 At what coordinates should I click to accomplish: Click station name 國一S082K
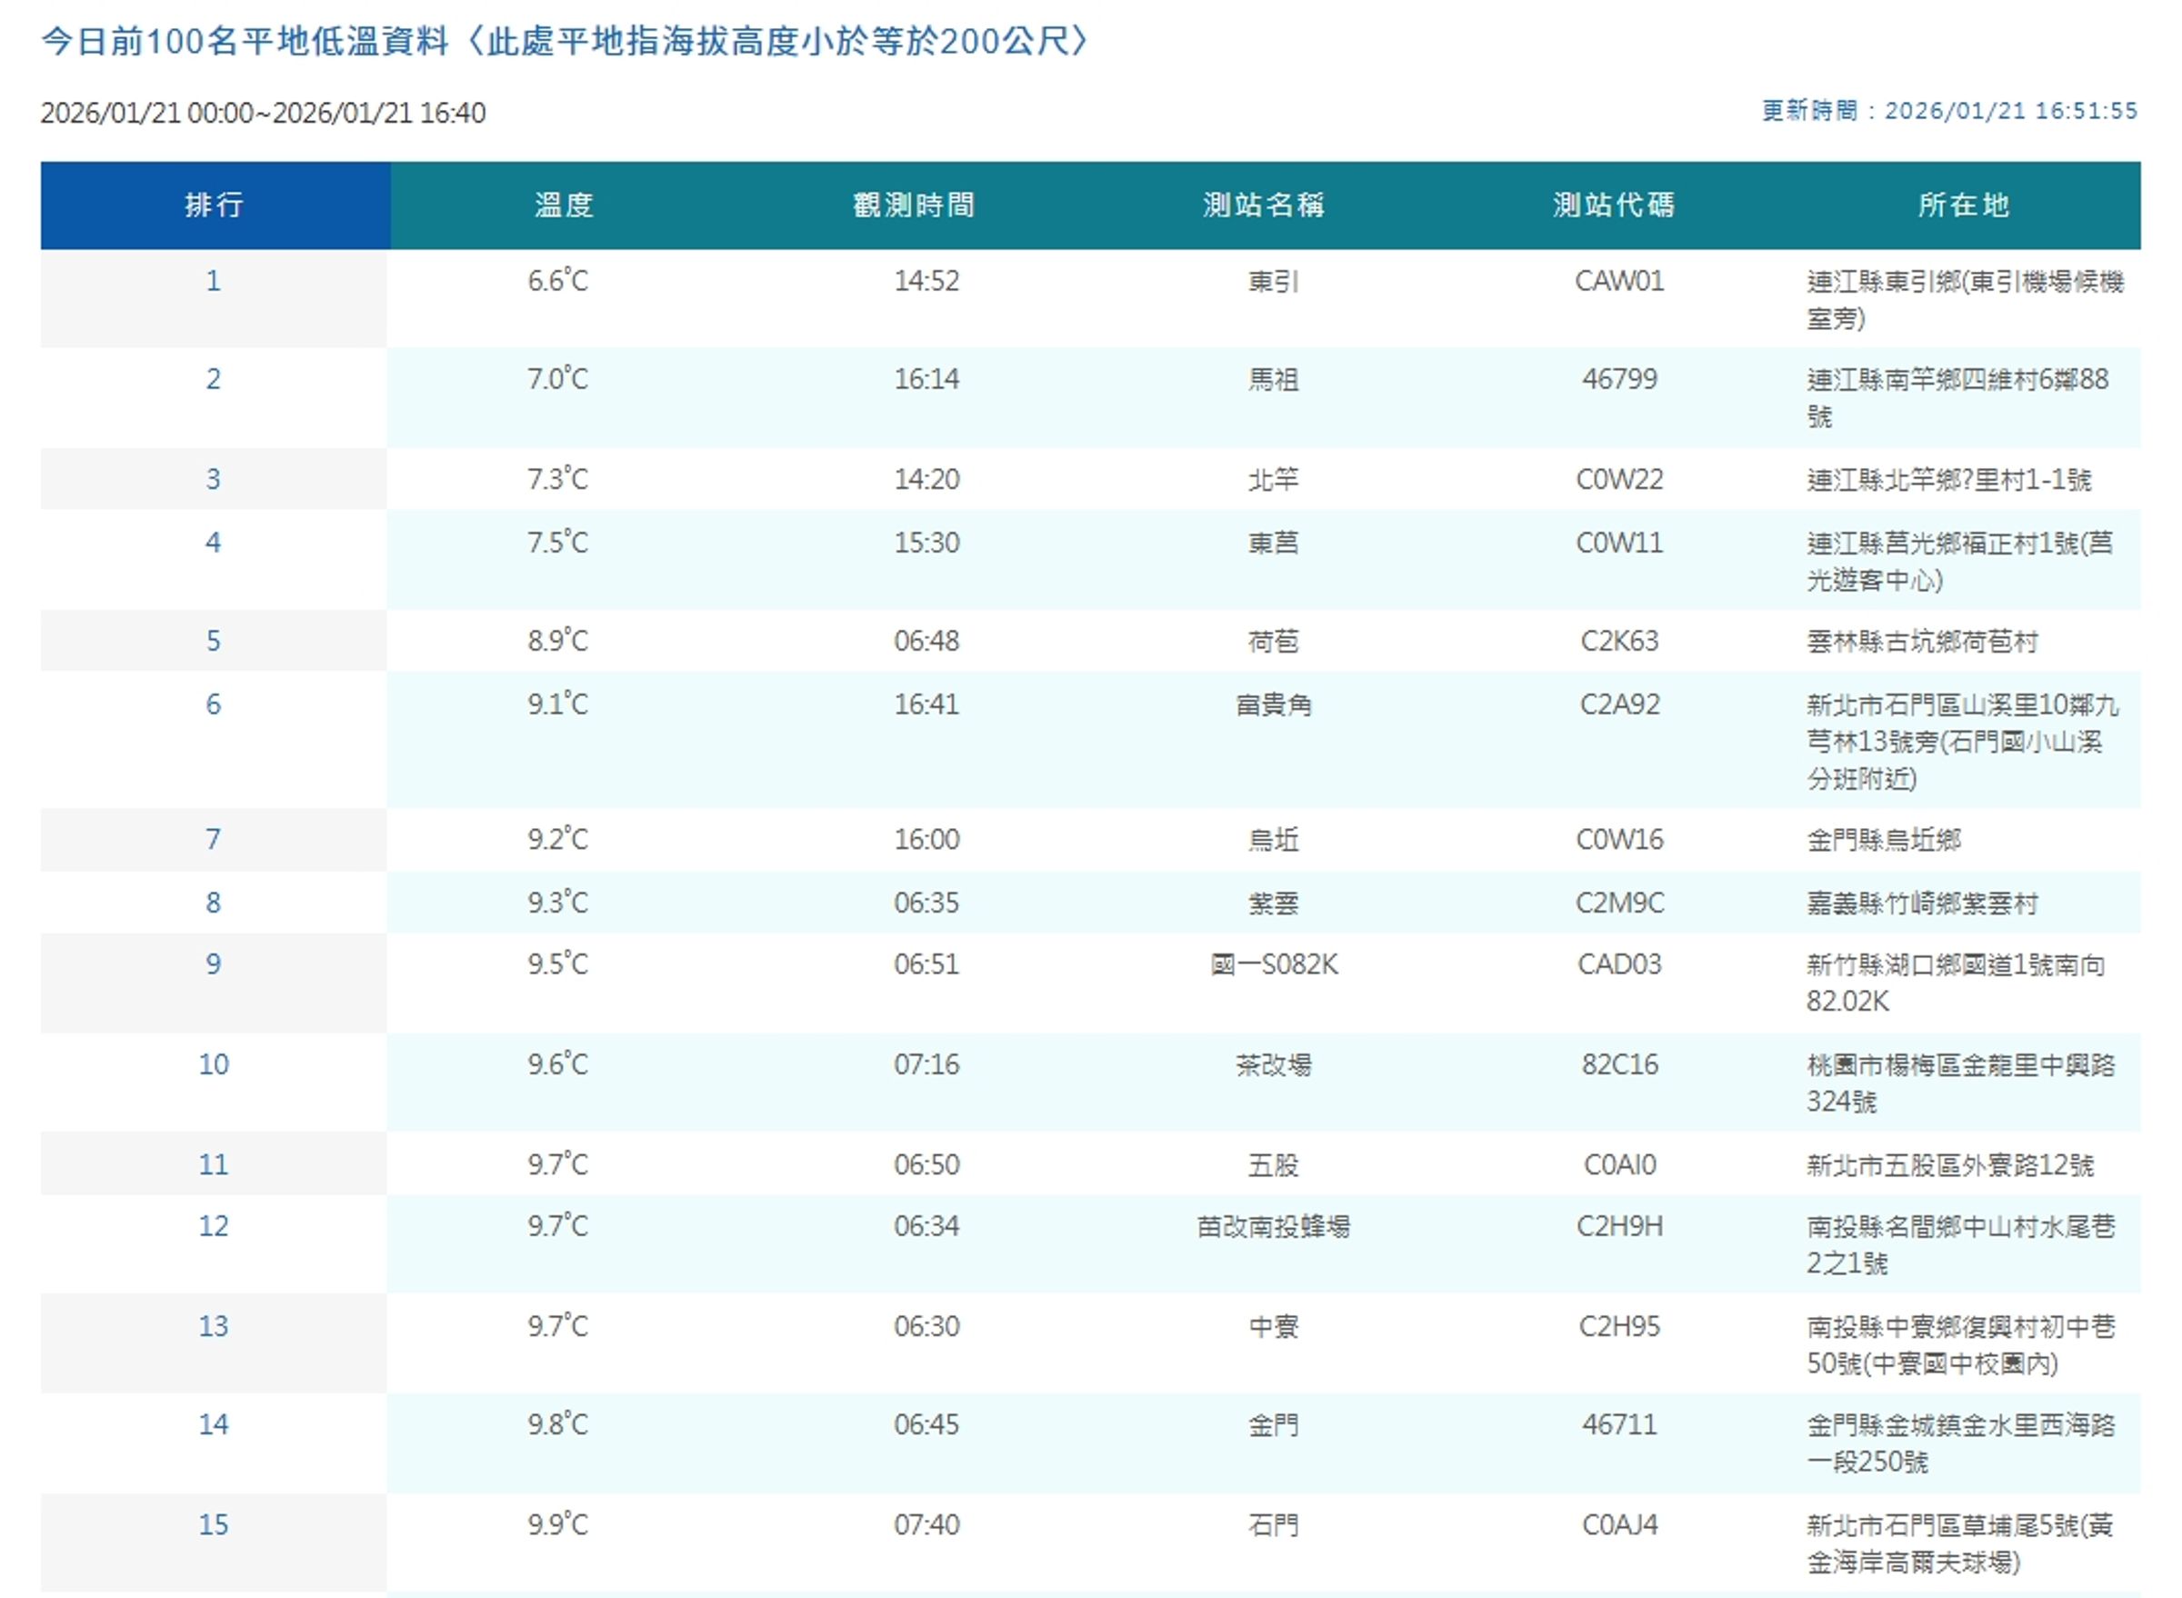(1273, 964)
